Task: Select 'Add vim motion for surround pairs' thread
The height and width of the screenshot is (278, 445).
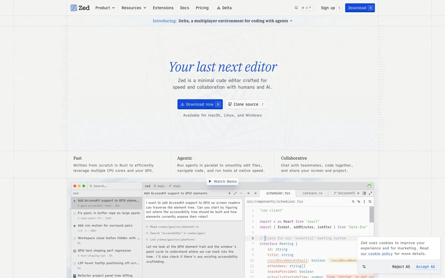Action: click(107, 228)
